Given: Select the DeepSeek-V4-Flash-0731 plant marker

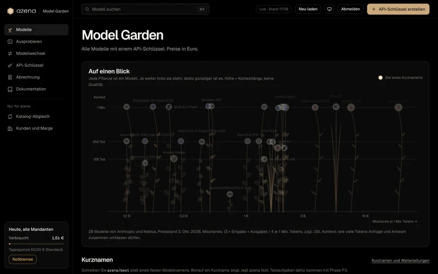Looking at the screenshot, I should [x=153, y=106].
